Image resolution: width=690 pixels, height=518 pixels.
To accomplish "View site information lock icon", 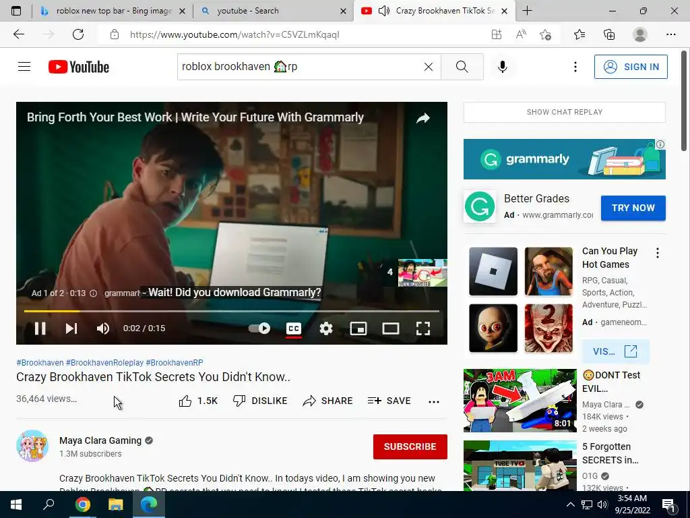I will coord(115,34).
